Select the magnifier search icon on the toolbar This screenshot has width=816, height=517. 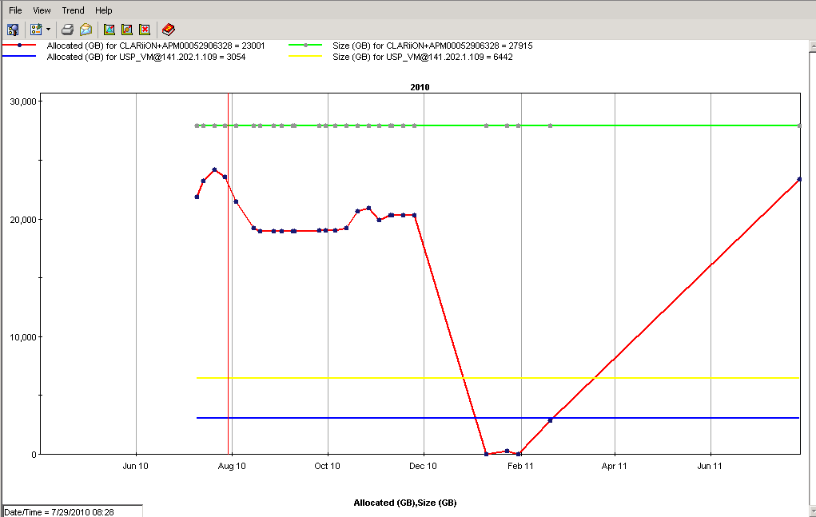coord(11,28)
